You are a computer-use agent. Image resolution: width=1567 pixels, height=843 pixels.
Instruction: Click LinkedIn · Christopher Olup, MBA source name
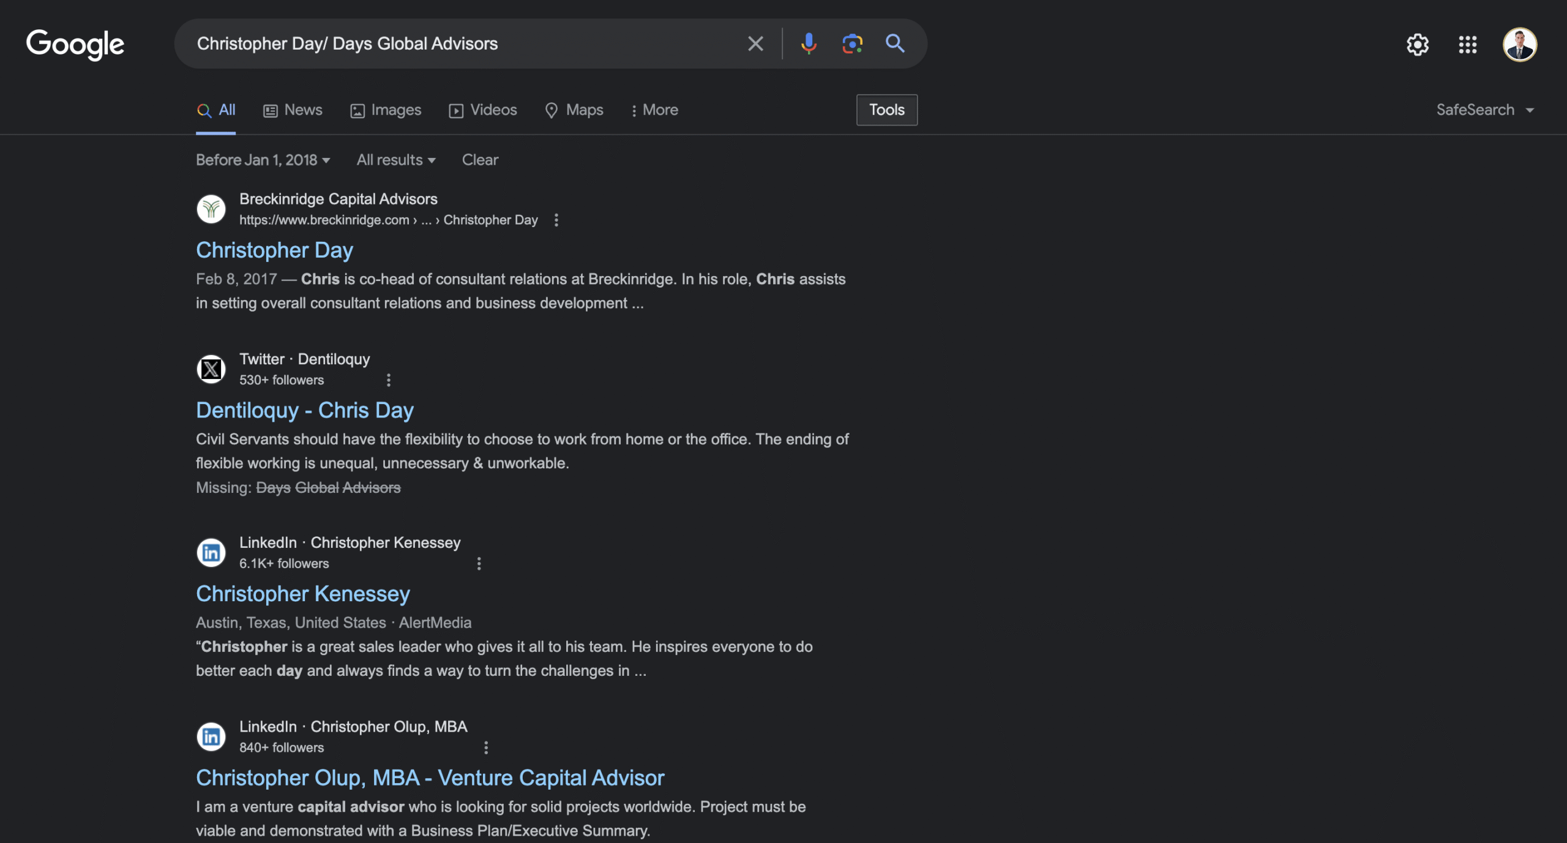click(353, 727)
